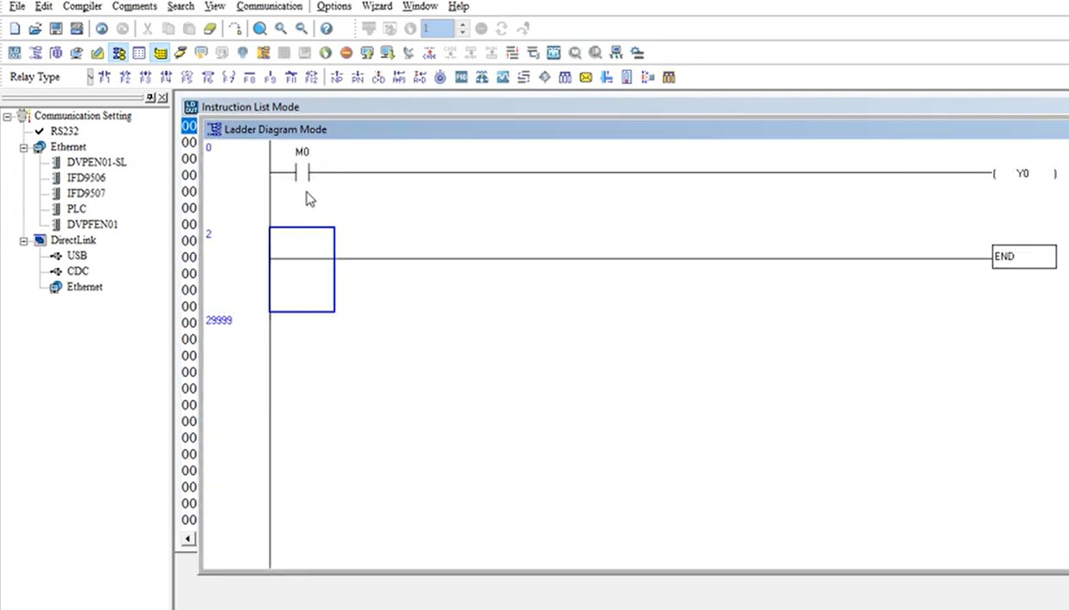The height and width of the screenshot is (610, 1069).
Task: Select Ethernet under DirectLink
Action: tap(85, 287)
